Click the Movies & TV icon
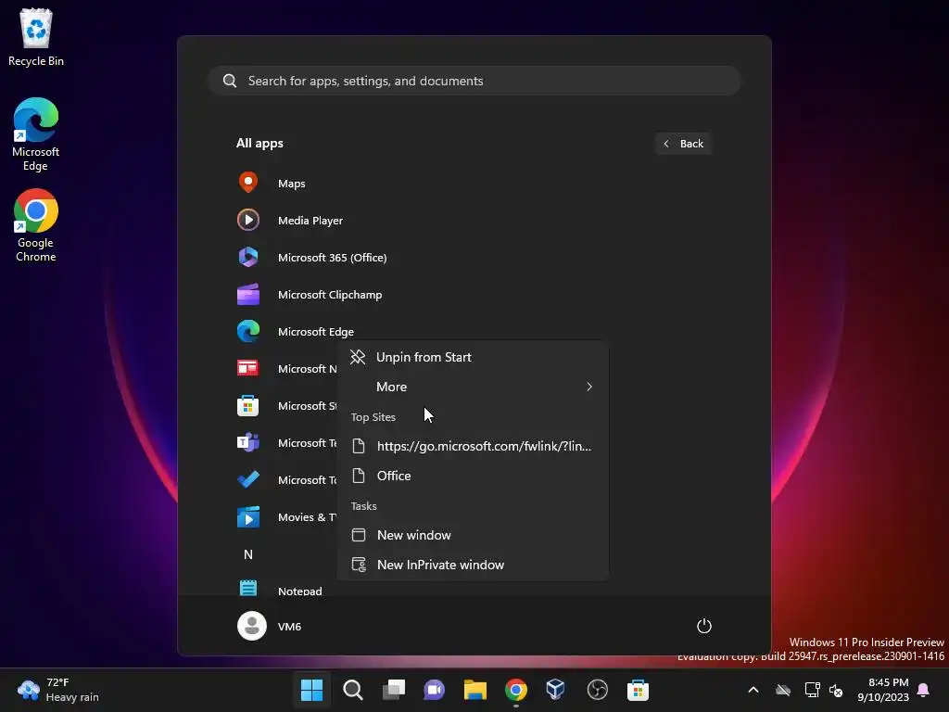949x712 pixels. point(248,517)
